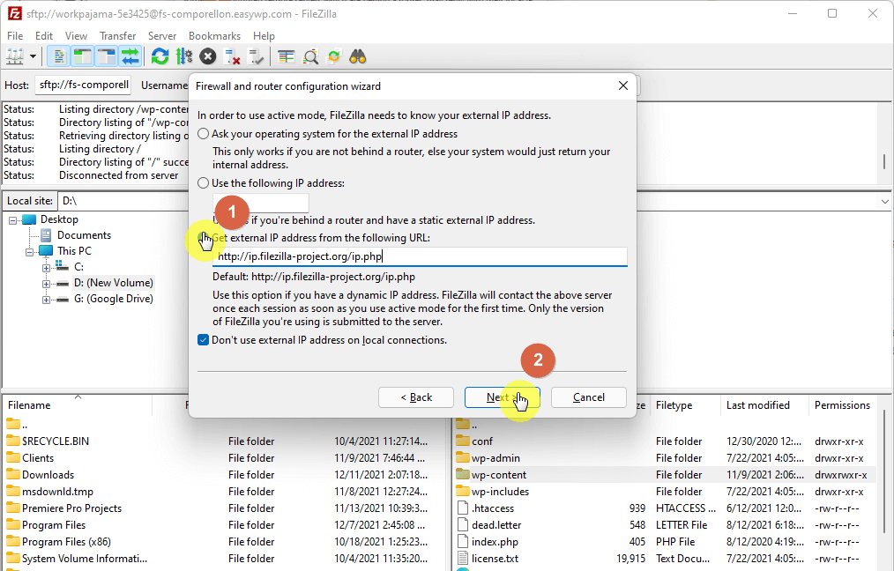Cancel the firewall configuration wizard

tap(588, 397)
